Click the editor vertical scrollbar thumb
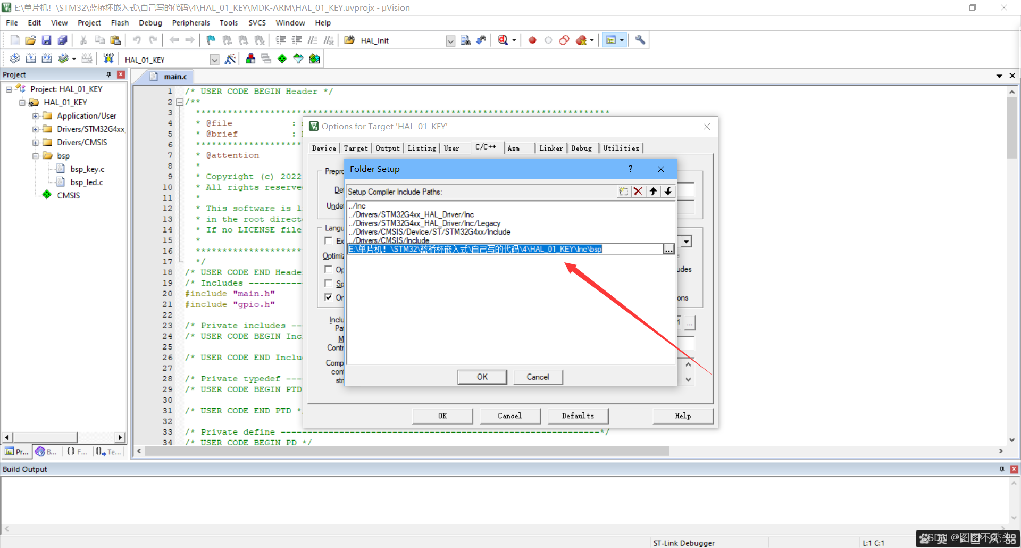The height and width of the screenshot is (548, 1021). (x=1011, y=128)
